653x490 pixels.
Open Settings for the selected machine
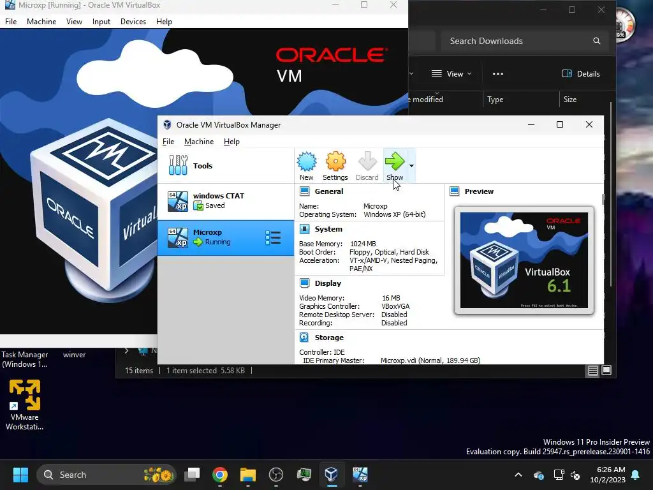tap(335, 166)
